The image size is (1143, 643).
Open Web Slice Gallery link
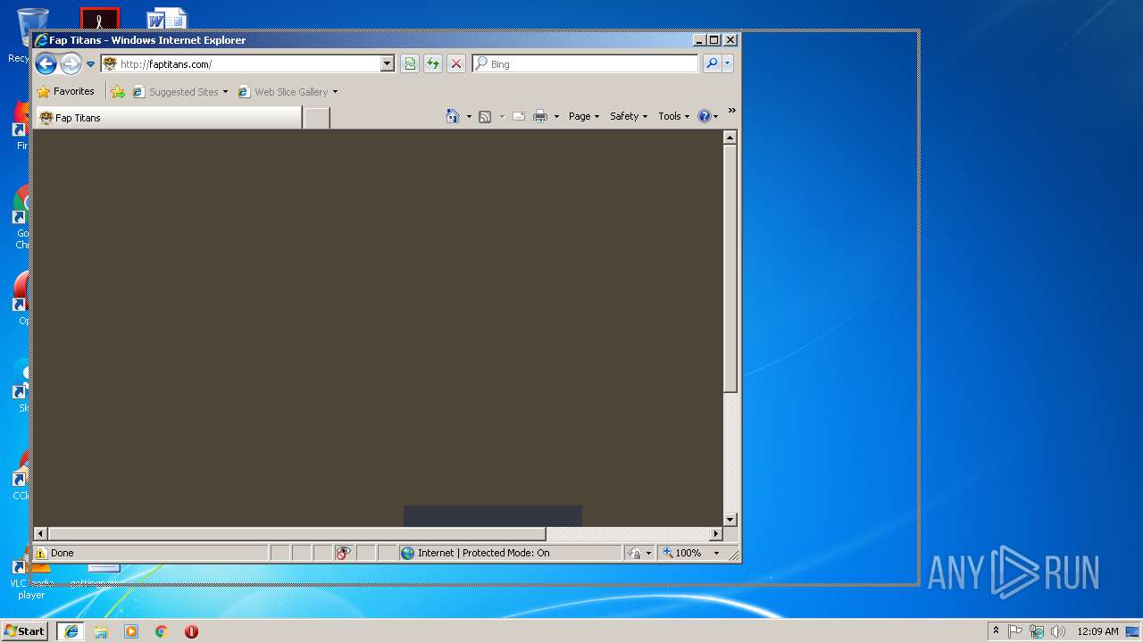[283, 91]
